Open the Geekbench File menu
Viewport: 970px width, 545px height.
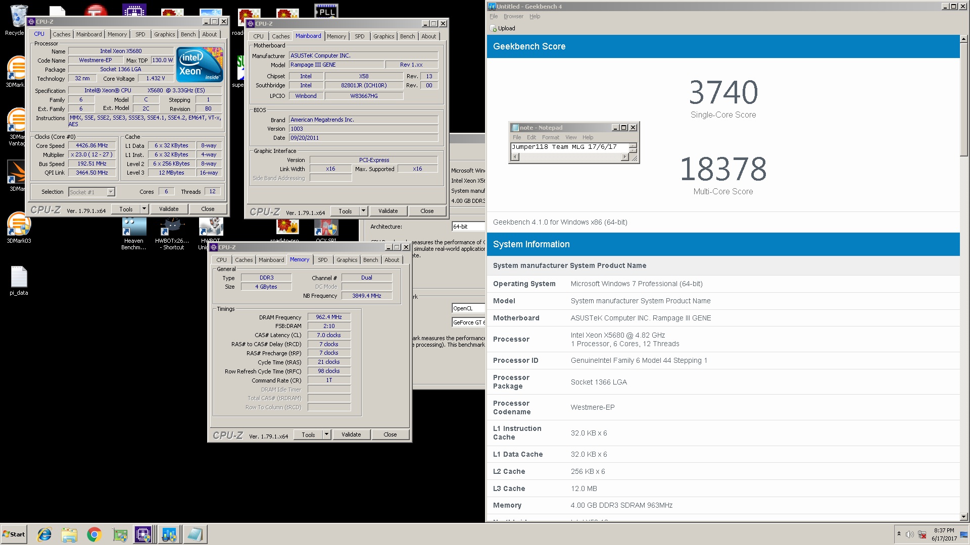point(494,16)
